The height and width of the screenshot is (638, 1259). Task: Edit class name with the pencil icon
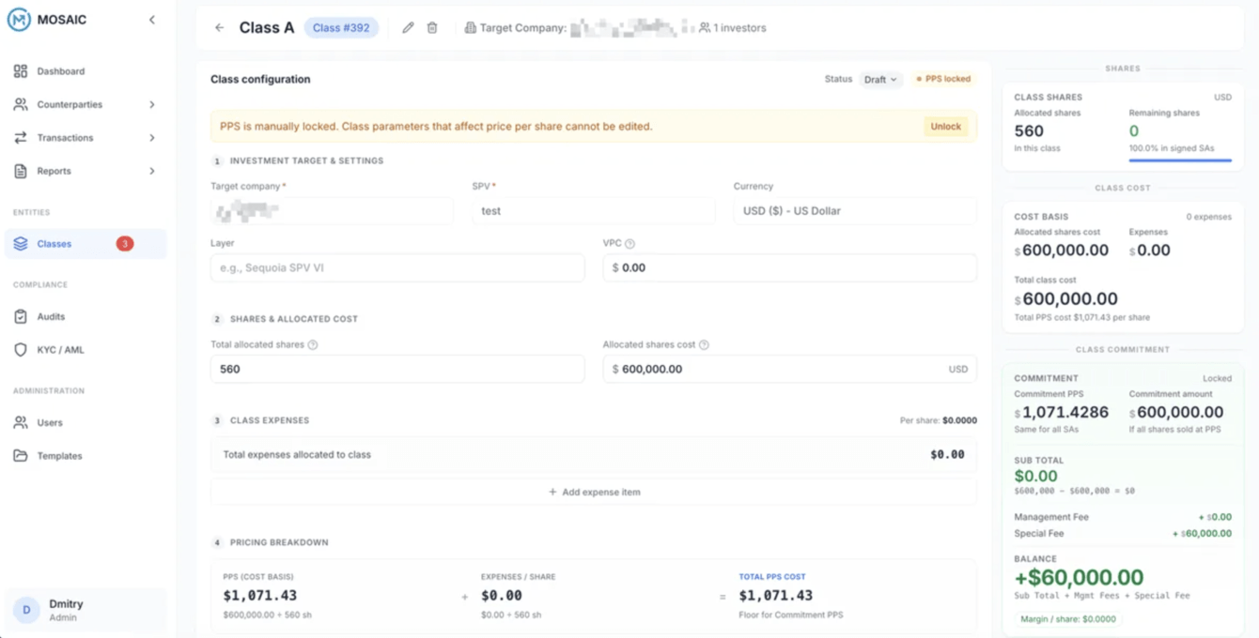(408, 28)
